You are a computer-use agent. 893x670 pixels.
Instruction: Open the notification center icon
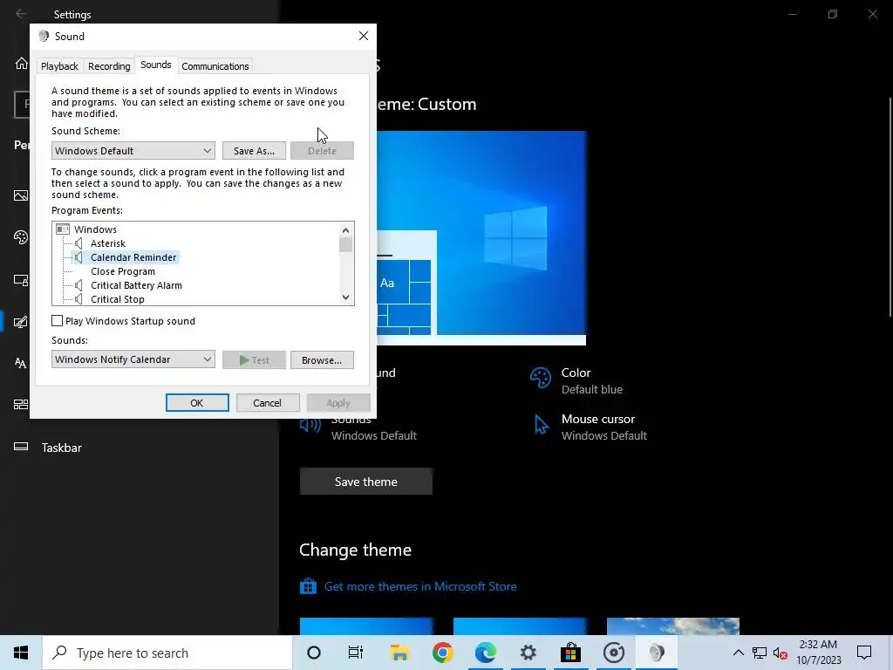point(864,653)
